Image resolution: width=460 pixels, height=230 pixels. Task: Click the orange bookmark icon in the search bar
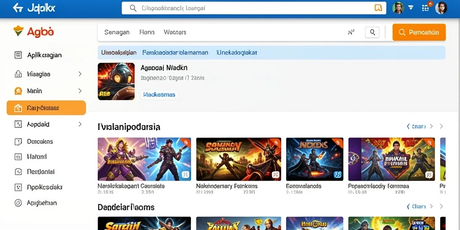pos(378,8)
